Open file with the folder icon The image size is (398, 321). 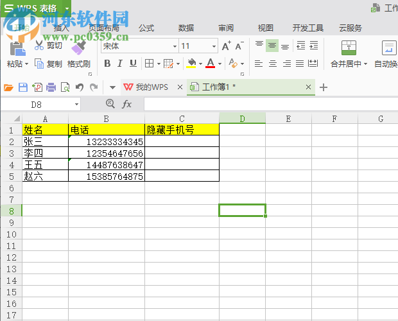(8, 87)
